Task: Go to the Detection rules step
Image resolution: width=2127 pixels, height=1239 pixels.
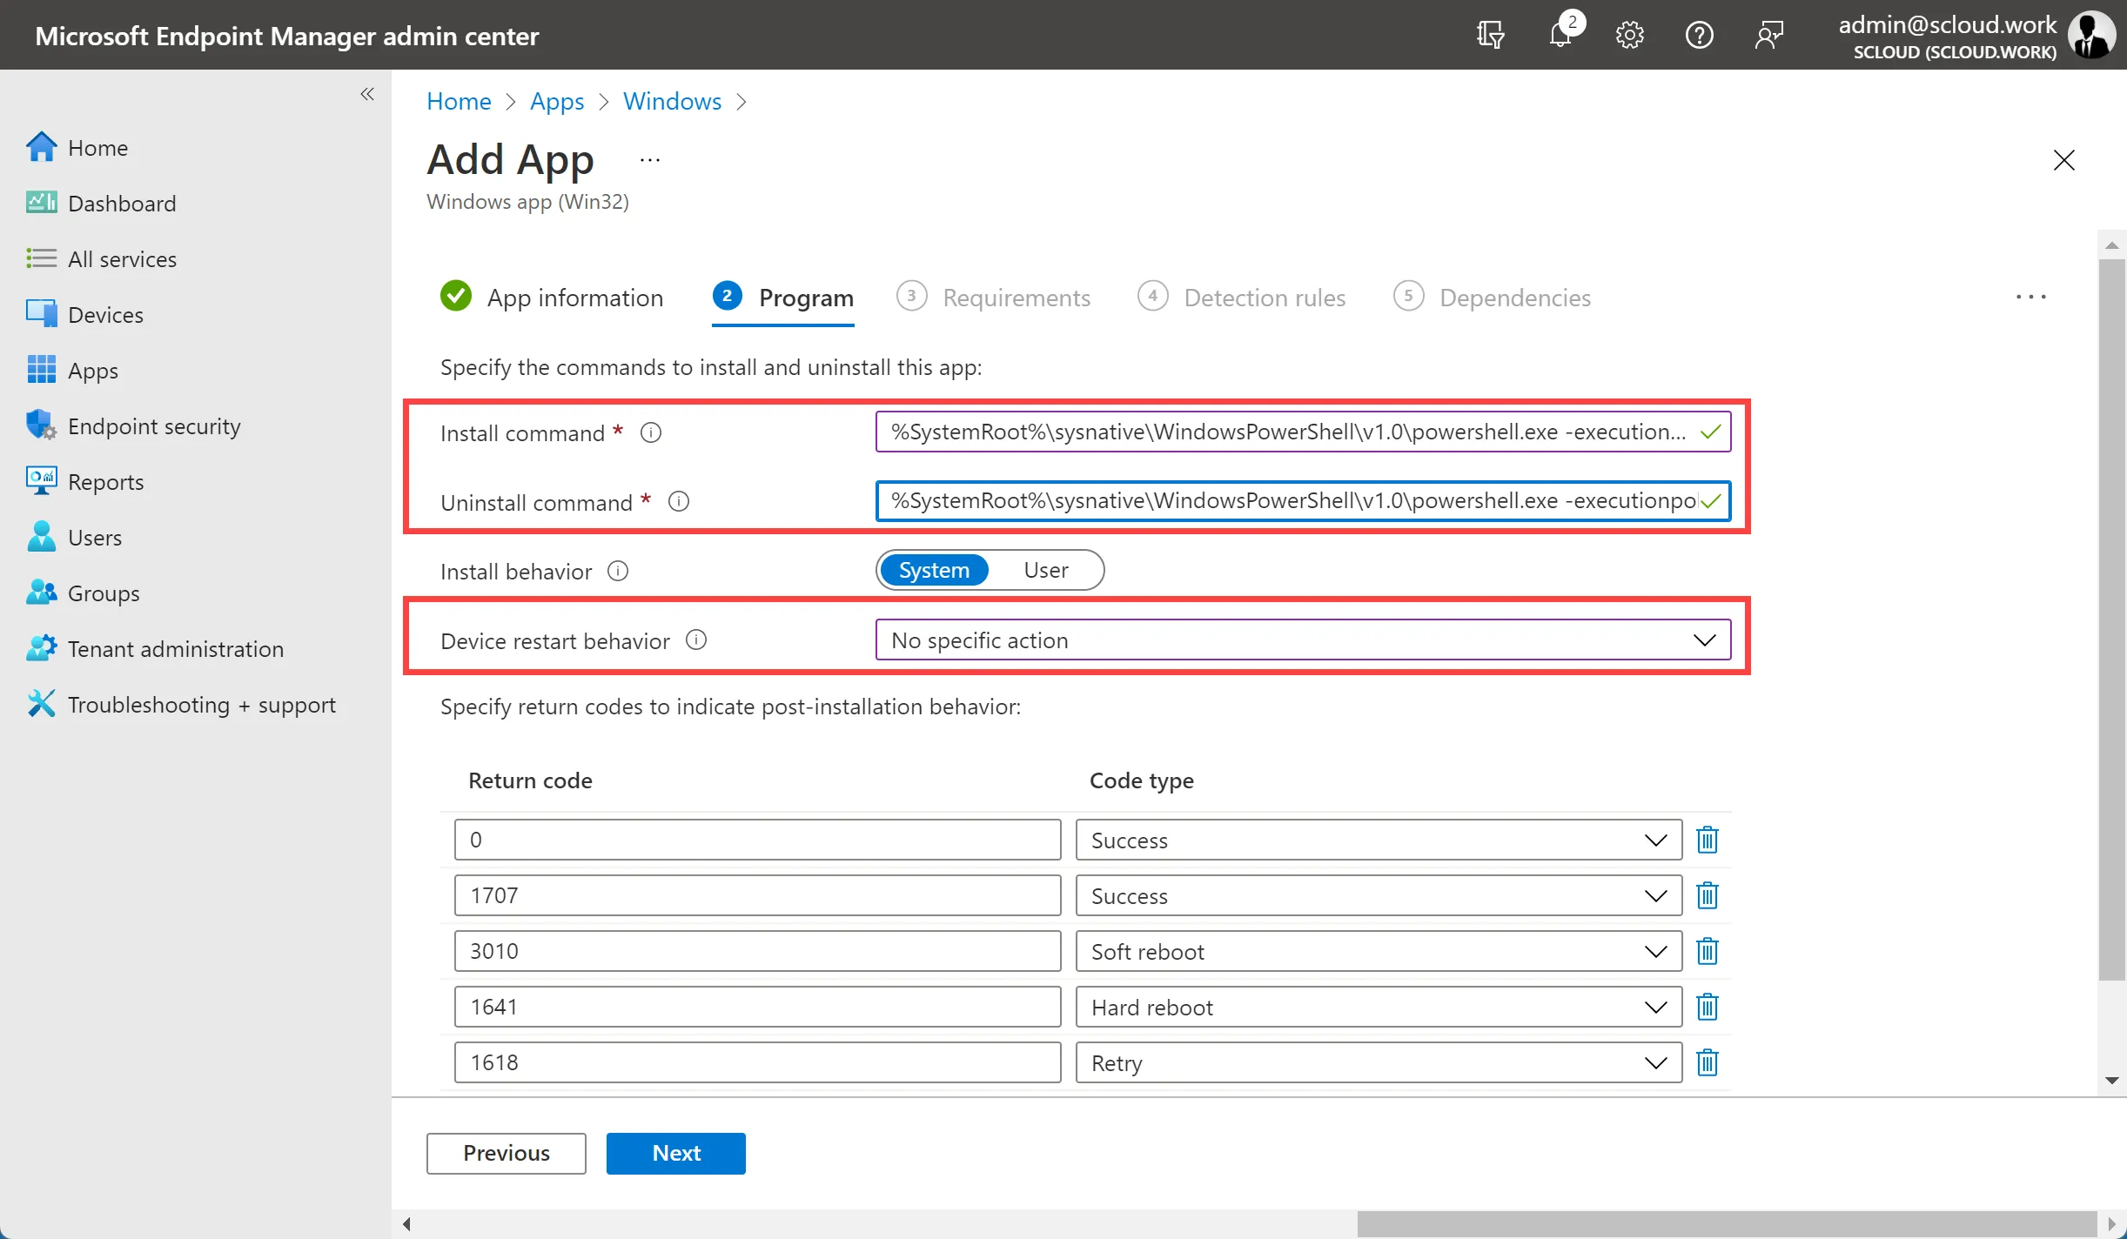Action: [1241, 298]
